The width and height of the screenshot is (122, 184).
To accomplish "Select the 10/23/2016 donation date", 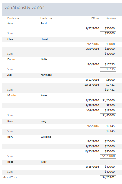I will [x=92, y=85].
